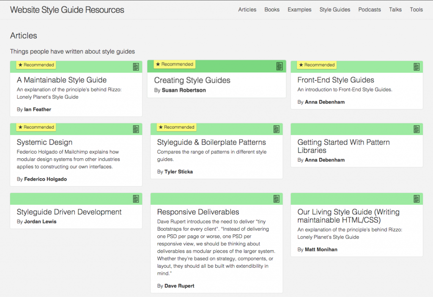The height and width of the screenshot is (297, 433).
Task: Open the article Front-End Style Guides
Action: click(336, 80)
